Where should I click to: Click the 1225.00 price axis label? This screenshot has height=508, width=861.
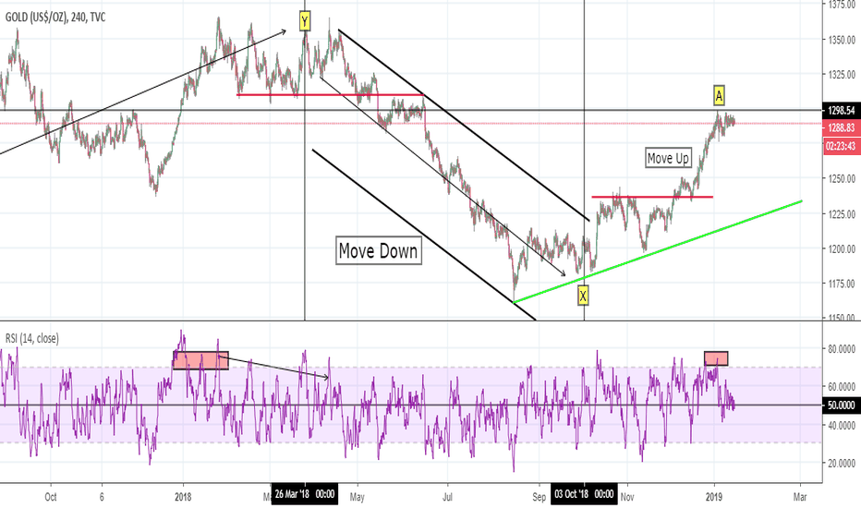[842, 213]
